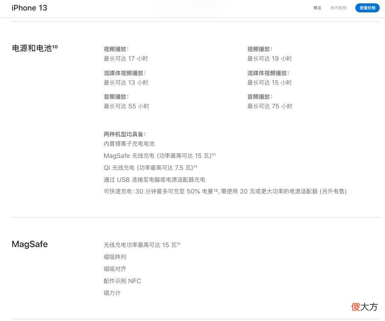385x321 pixels.
Task: Click text 最长可达 75 小时
Action: pyautogui.click(x=270, y=106)
